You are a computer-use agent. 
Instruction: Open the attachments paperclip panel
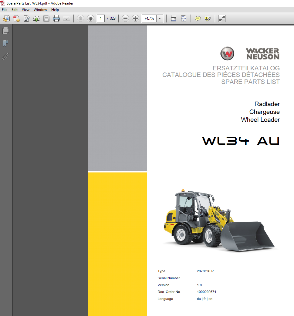coord(5,57)
